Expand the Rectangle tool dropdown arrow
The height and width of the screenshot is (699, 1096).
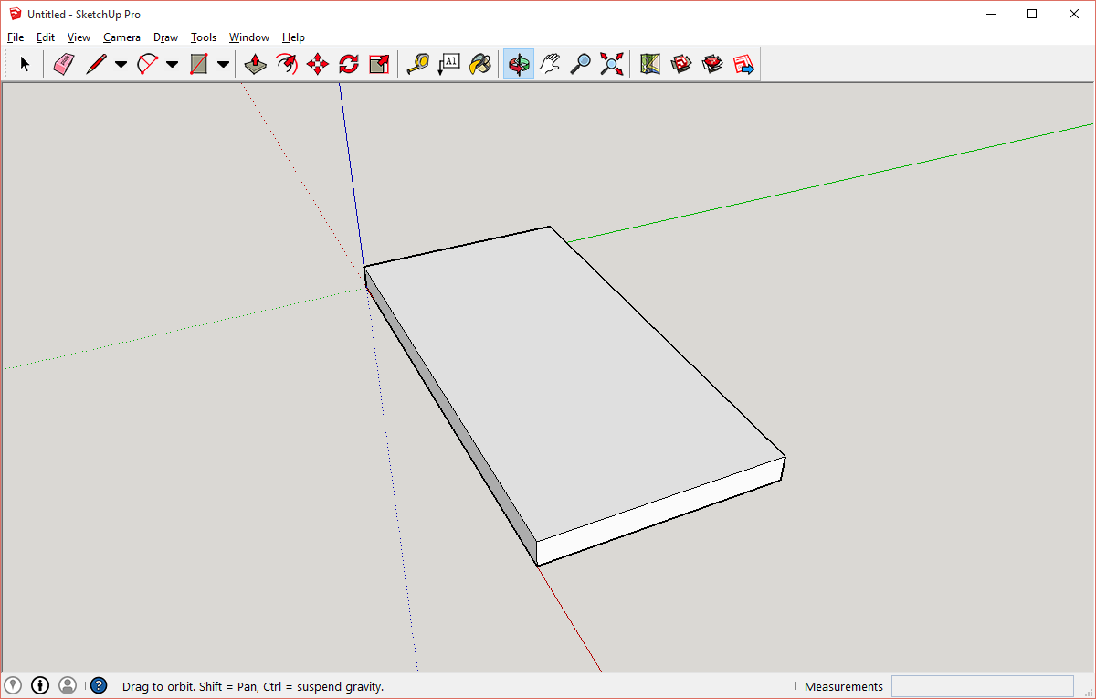223,65
